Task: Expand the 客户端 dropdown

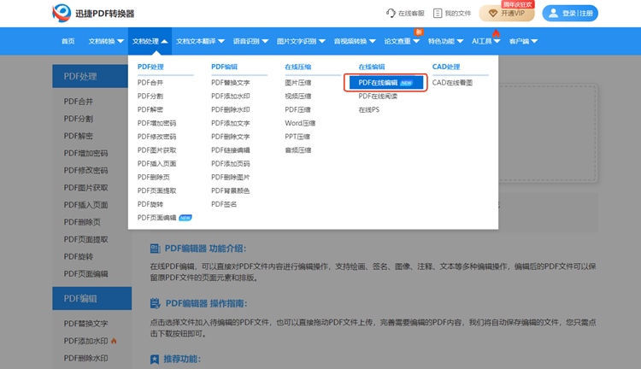Action: [x=523, y=41]
